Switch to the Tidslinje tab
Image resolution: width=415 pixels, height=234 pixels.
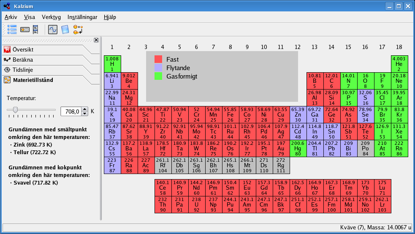coord(23,70)
